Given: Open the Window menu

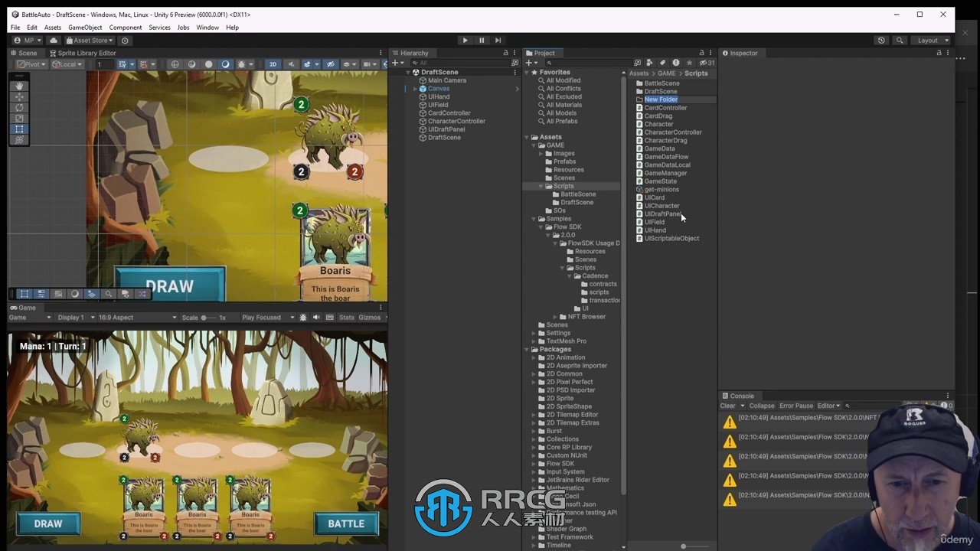Looking at the screenshot, I should coord(207,28).
